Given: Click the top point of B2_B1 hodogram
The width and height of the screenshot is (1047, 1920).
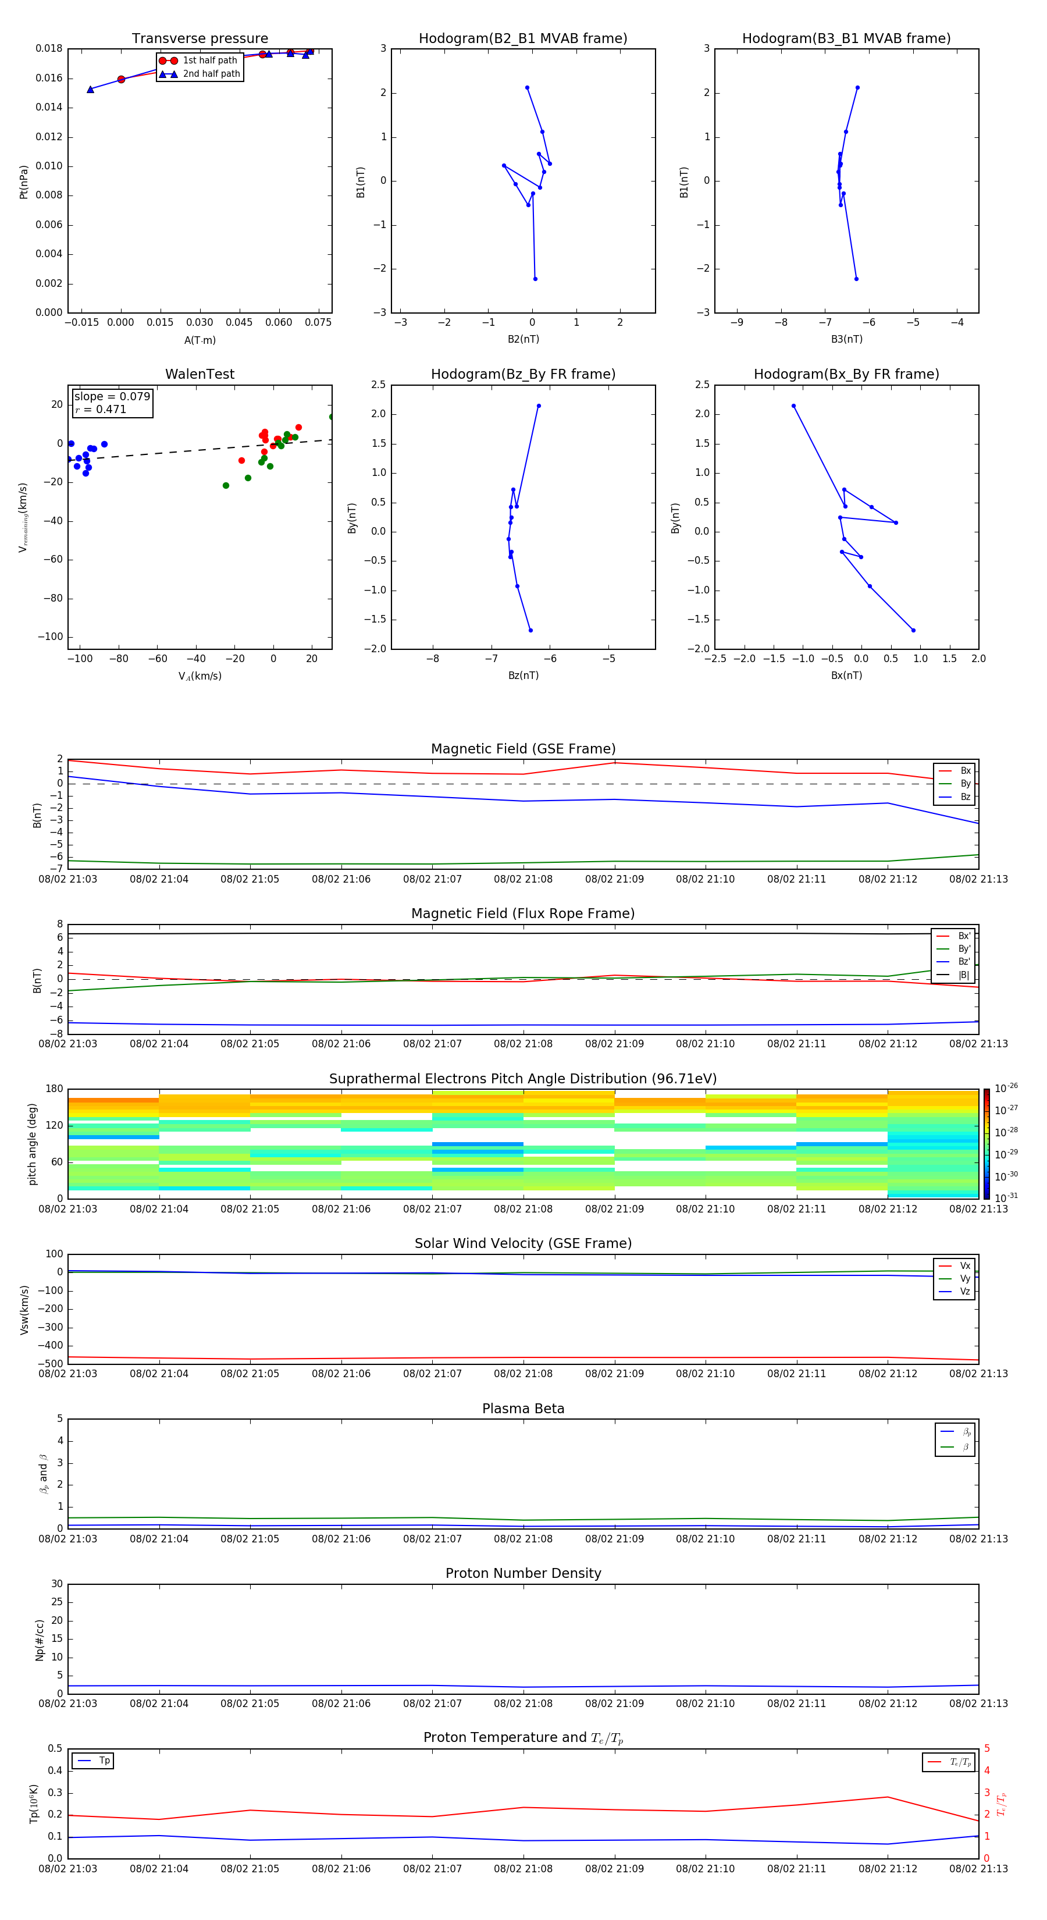Looking at the screenshot, I should click(527, 88).
